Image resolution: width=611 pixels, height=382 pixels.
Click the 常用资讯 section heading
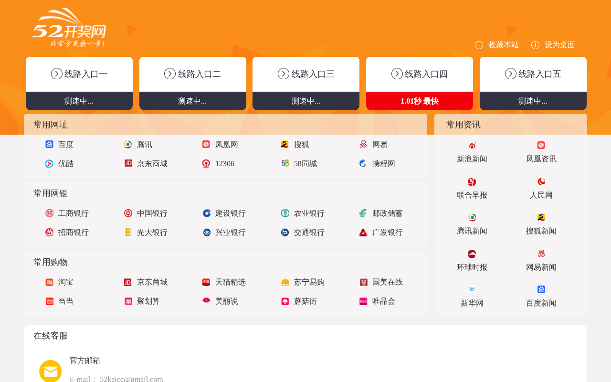click(464, 125)
